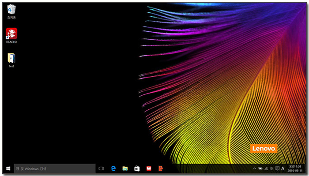This screenshot has height=176, width=309.
Task: Click the show desktop strip at taskbar end
Action: 305,169
